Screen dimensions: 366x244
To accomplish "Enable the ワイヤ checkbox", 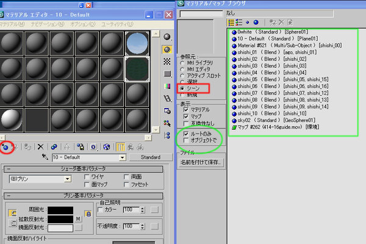I will point(87,176).
